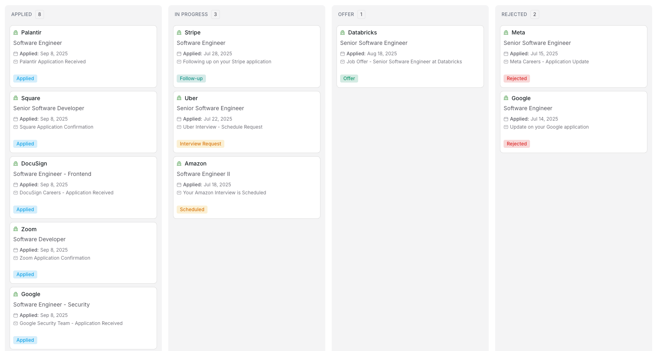Click the building icon beside Databricks

343,32
